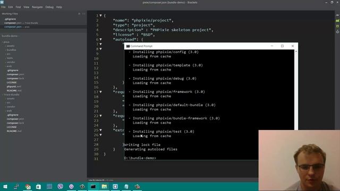Fold the autoload block at line 6

(100, 39)
